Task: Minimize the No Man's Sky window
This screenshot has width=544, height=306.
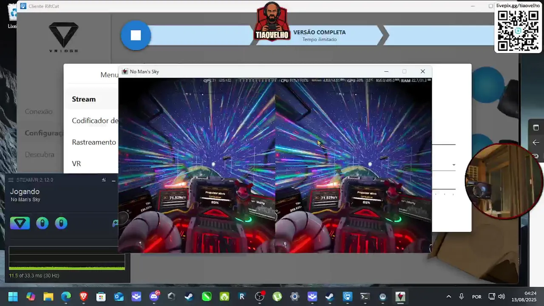Action: [386, 71]
